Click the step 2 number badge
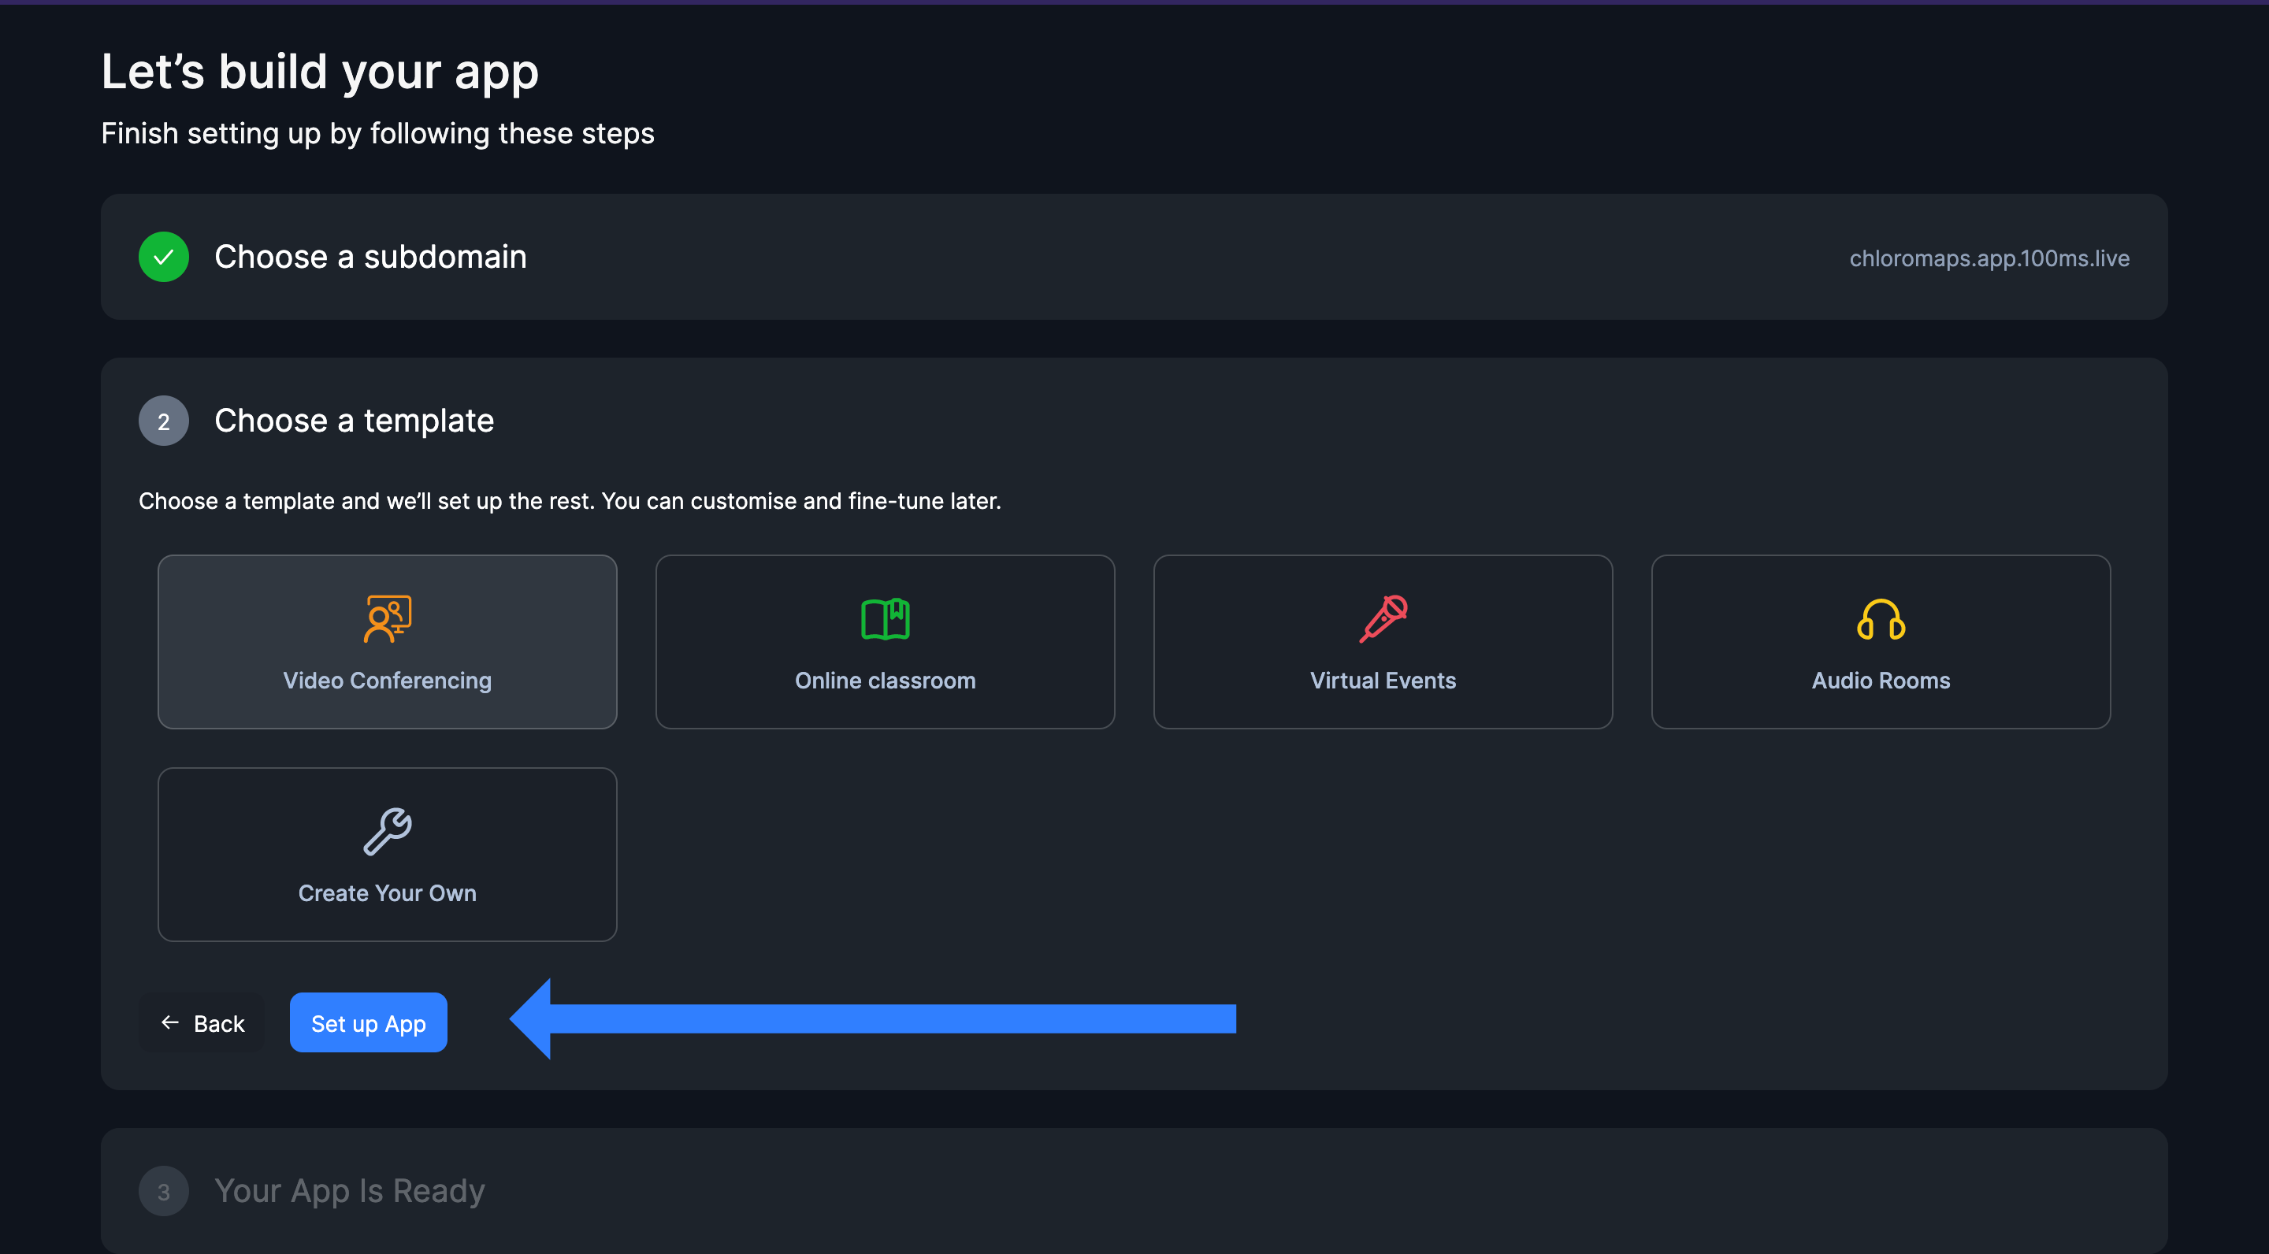Screen dimensions: 2269x1254 (164, 421)
